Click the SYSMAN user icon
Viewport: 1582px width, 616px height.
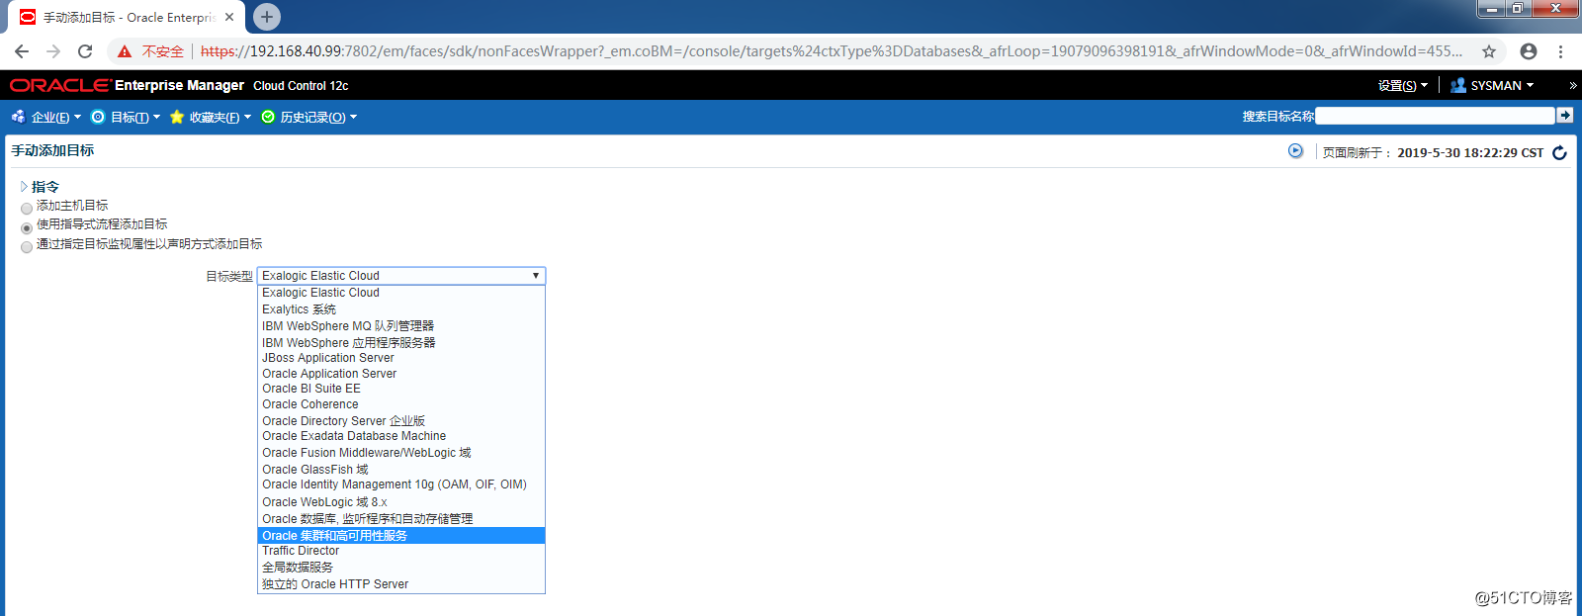[x=1457, y=85]
